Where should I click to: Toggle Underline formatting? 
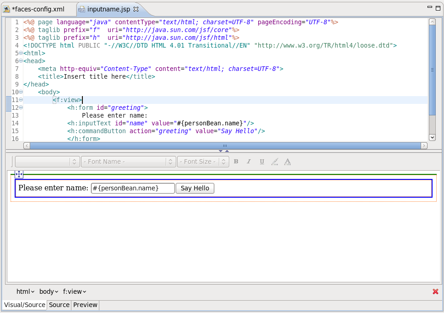[262, 162]
